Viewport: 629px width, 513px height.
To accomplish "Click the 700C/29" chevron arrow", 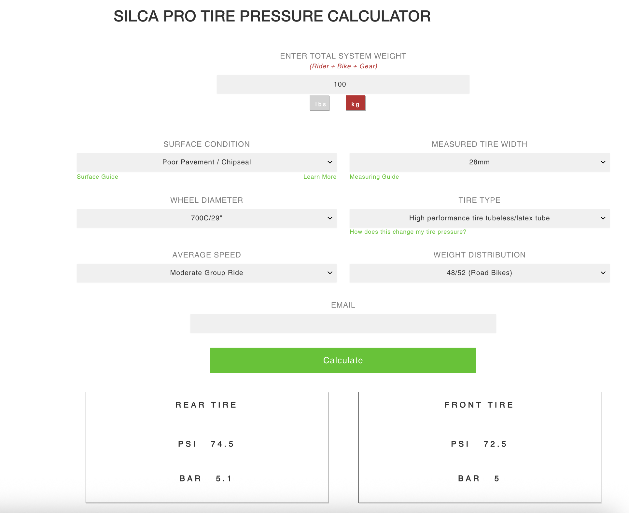I will 330,218.
